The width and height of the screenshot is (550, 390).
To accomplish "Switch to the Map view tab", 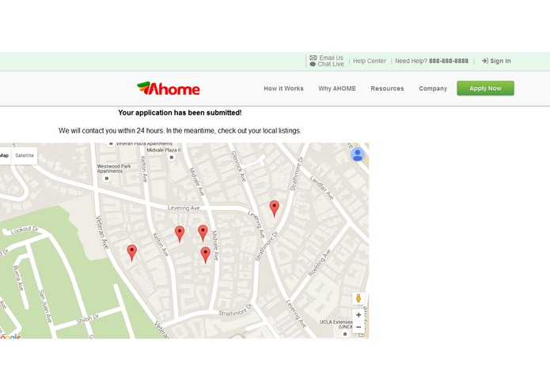I will pos(4,156).
